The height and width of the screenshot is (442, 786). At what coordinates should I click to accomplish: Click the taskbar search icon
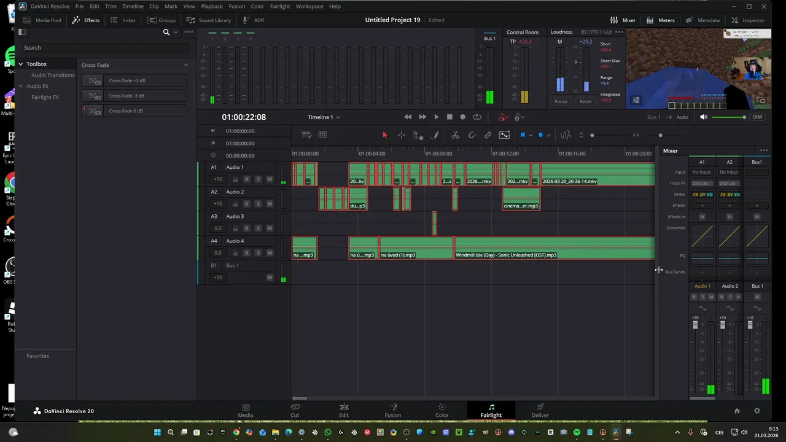click(170, 432)
